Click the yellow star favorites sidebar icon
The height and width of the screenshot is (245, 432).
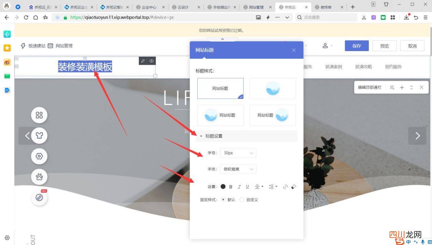[x=7, y=48]
